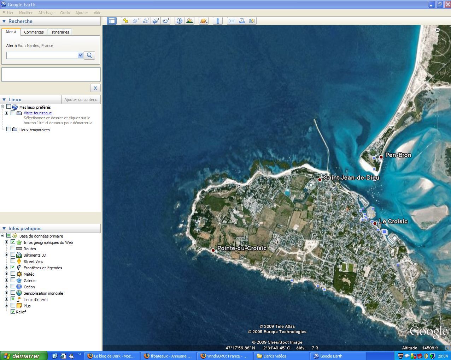Switch to the Commerces search tab

click(34, 32)
